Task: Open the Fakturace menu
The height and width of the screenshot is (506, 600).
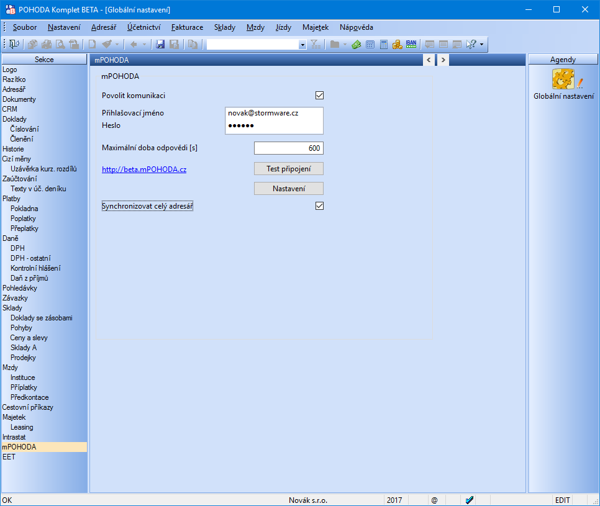Action: point(187,27)
